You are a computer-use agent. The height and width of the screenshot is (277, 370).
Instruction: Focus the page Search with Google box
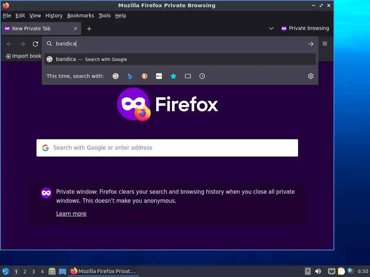167,148
